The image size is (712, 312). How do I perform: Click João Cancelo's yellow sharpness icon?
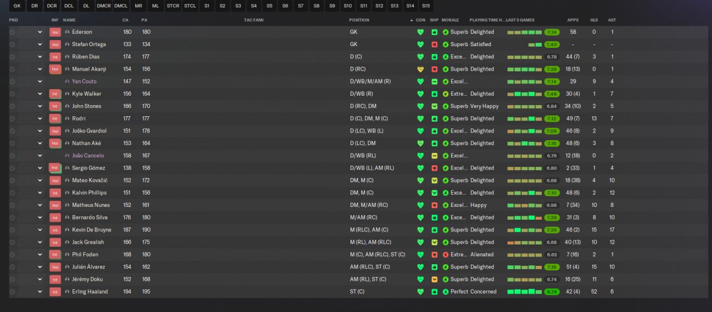click(x=434, y=156)
